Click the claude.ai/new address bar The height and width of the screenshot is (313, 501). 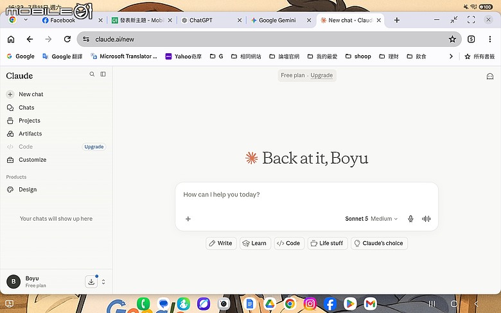(268, 39)
